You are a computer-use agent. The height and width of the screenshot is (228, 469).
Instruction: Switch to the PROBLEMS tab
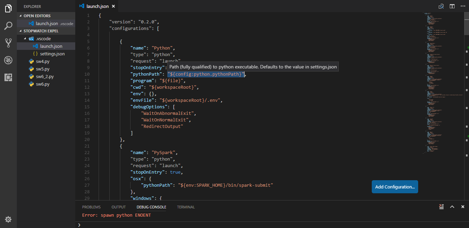pos(91,207)
